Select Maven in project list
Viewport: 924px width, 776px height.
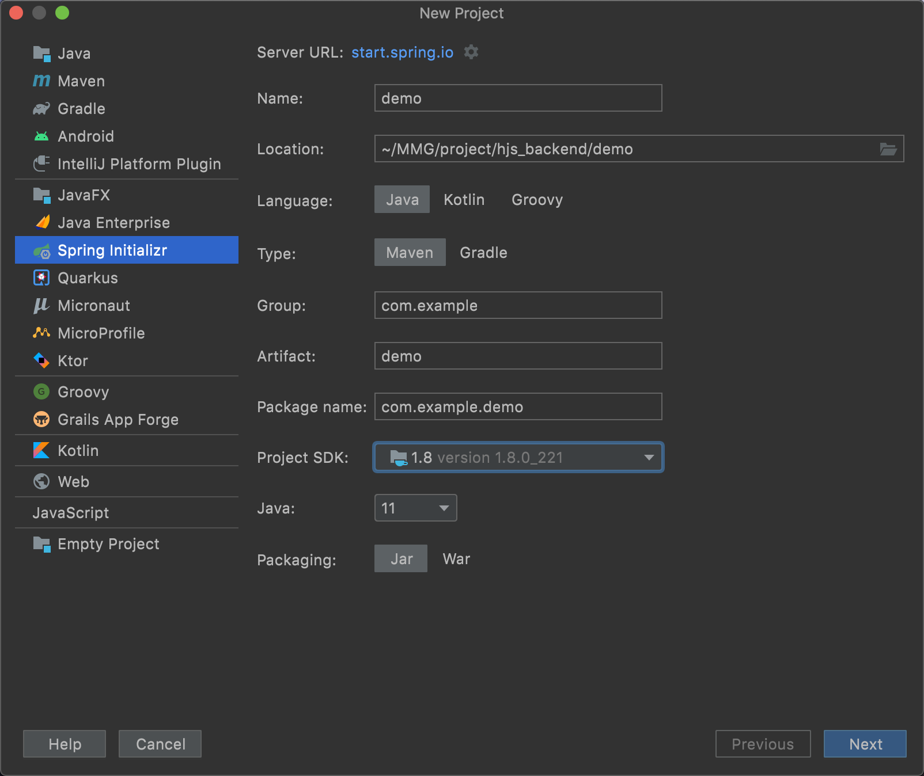coord(127,81)
